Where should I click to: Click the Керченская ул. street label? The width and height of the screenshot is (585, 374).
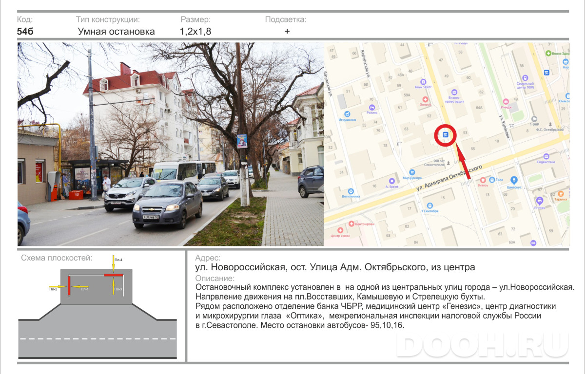366,64
